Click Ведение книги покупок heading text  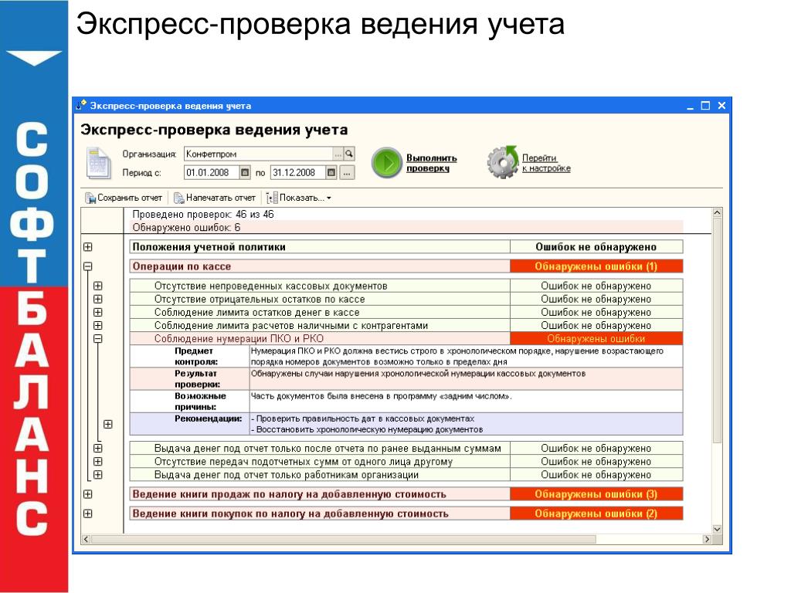click(290, 513)
